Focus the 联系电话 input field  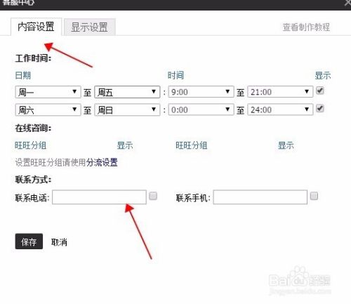[x=99, y=197]
